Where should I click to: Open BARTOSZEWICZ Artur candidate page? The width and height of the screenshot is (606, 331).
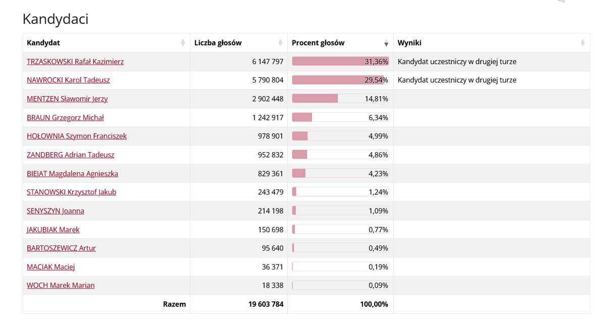[x=61, y=248]
